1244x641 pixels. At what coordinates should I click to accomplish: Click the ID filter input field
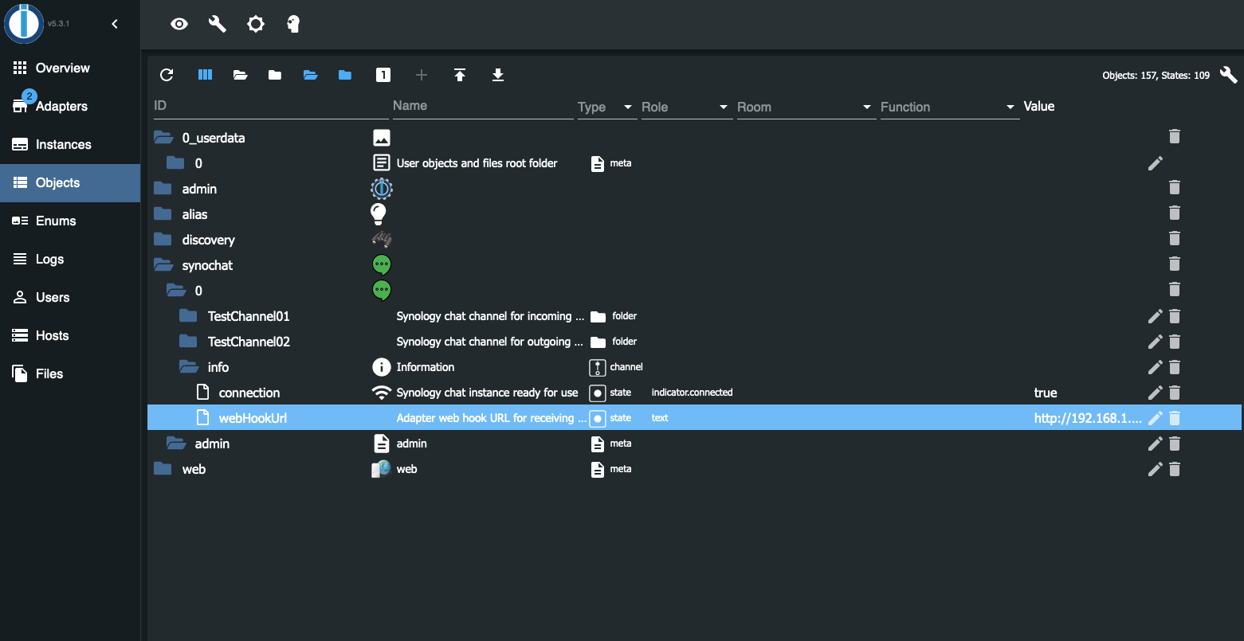[271, 105]
